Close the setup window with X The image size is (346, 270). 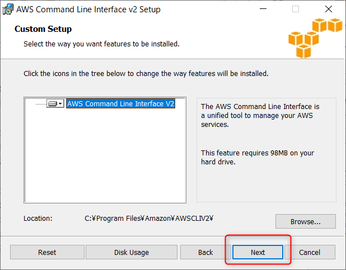point(329,9)
